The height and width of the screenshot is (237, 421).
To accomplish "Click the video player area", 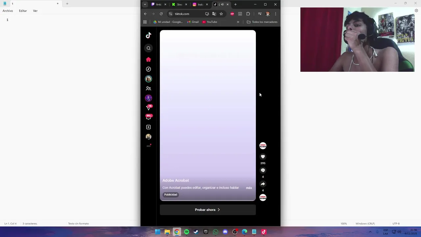I will (208, 115).
